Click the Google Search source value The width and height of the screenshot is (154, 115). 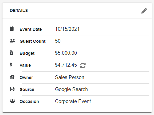(x=71, y=89)
